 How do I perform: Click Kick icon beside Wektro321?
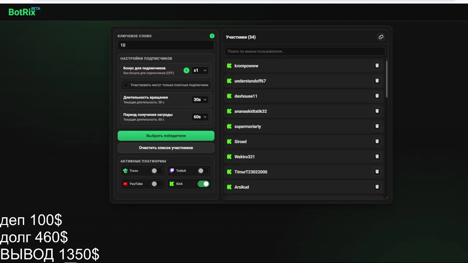(229, 157)
